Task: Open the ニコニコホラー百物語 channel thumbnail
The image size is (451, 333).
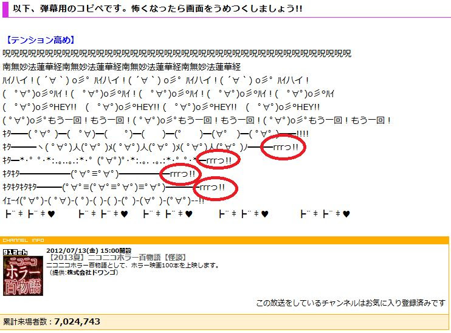Action: pyautogui.click(x=23, y=276)
